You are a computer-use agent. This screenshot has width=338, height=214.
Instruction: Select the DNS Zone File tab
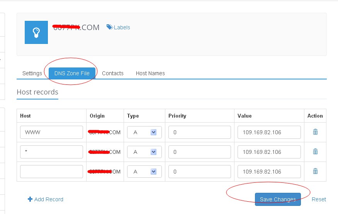pyautogui.click(x=72, y=73)
